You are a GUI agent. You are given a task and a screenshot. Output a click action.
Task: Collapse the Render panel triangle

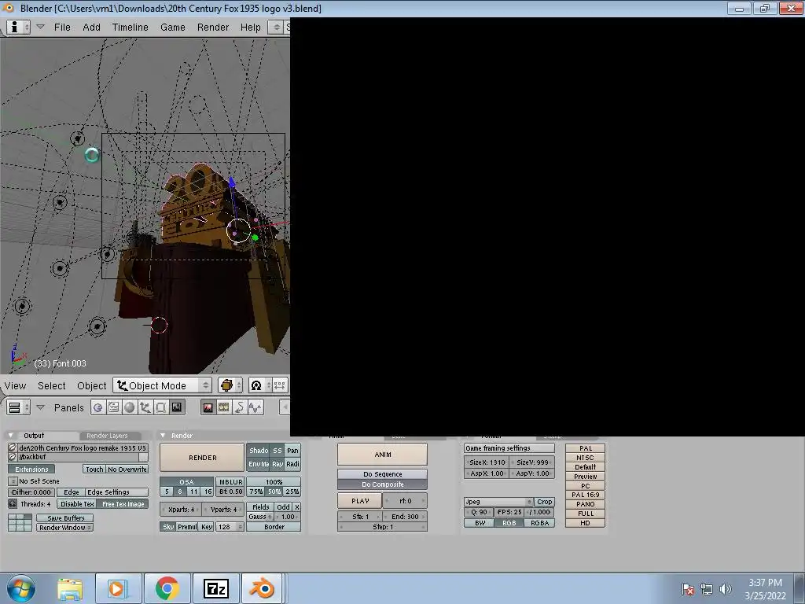click(163, 435)
